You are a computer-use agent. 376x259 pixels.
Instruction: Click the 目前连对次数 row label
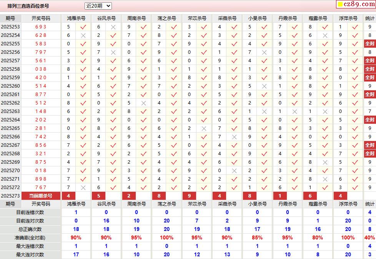[x=30, y=221]
